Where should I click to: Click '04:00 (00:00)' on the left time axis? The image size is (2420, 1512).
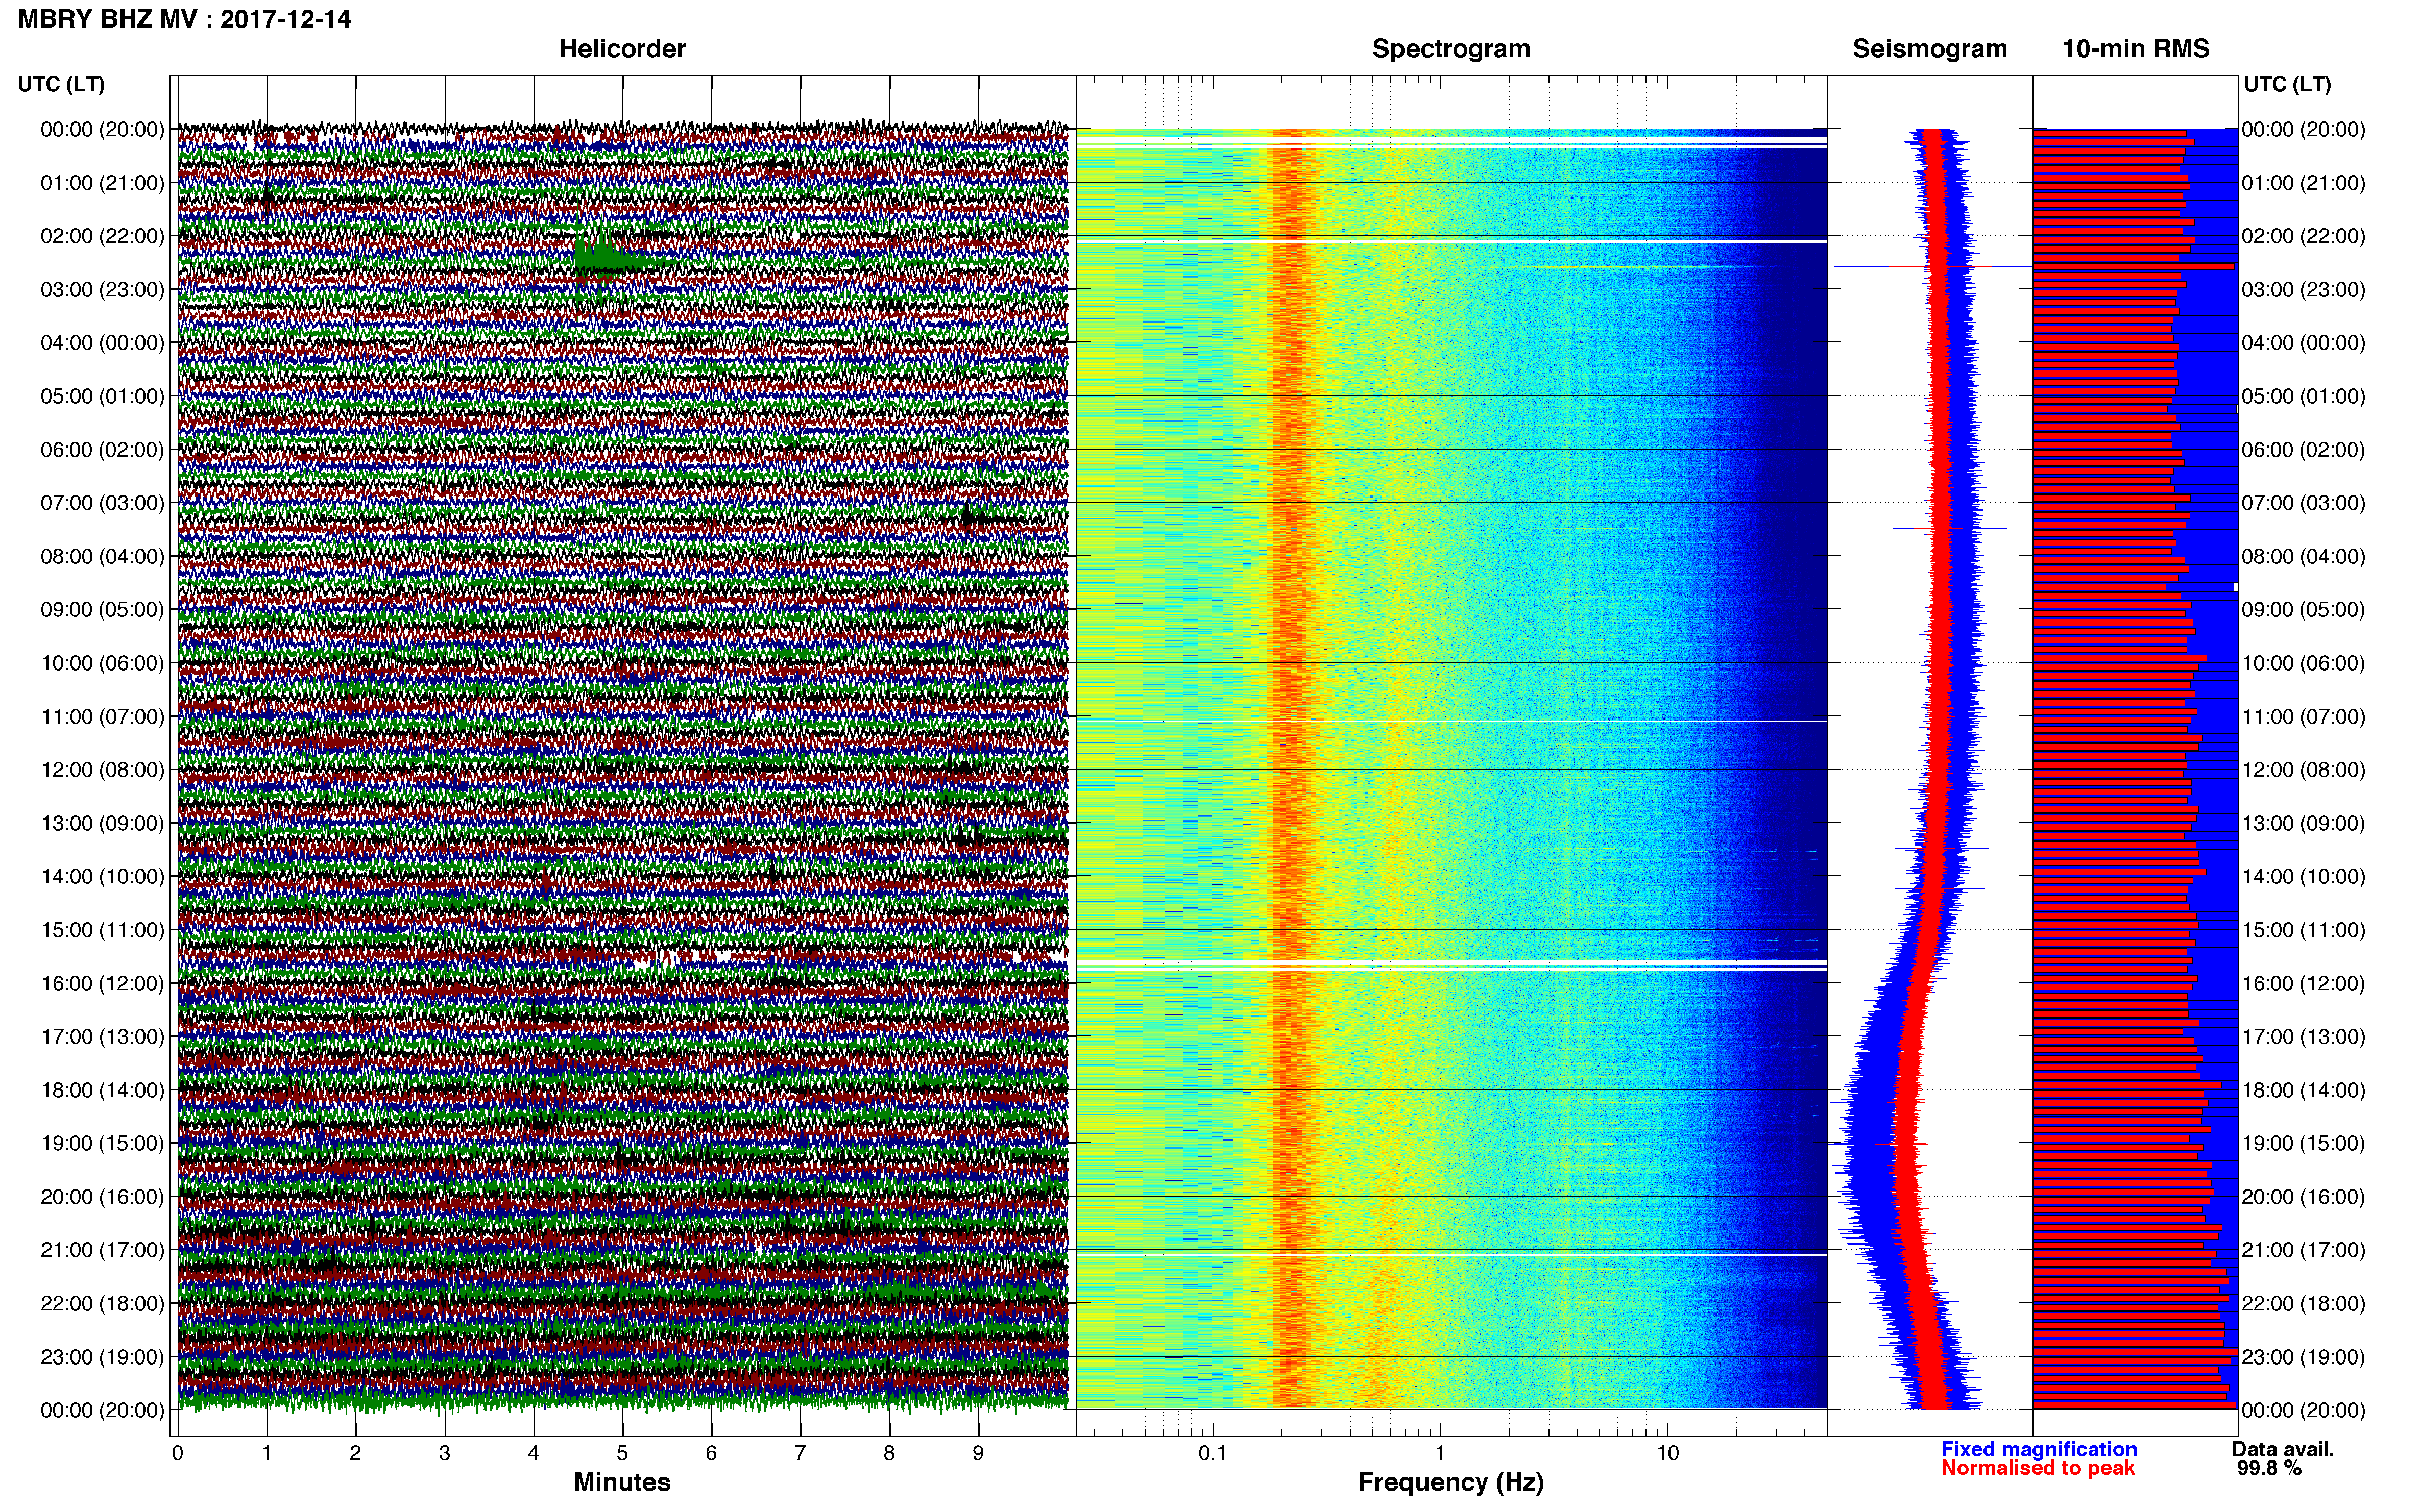102,343
